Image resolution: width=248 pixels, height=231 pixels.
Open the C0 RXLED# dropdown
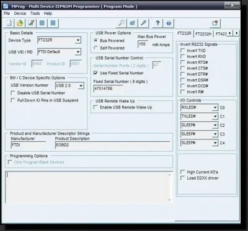pyautogui.click(x=215, y=108)
